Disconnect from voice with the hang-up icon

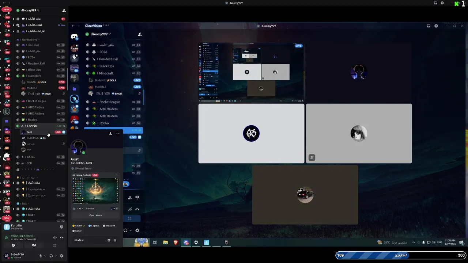[x=61, y=237]
